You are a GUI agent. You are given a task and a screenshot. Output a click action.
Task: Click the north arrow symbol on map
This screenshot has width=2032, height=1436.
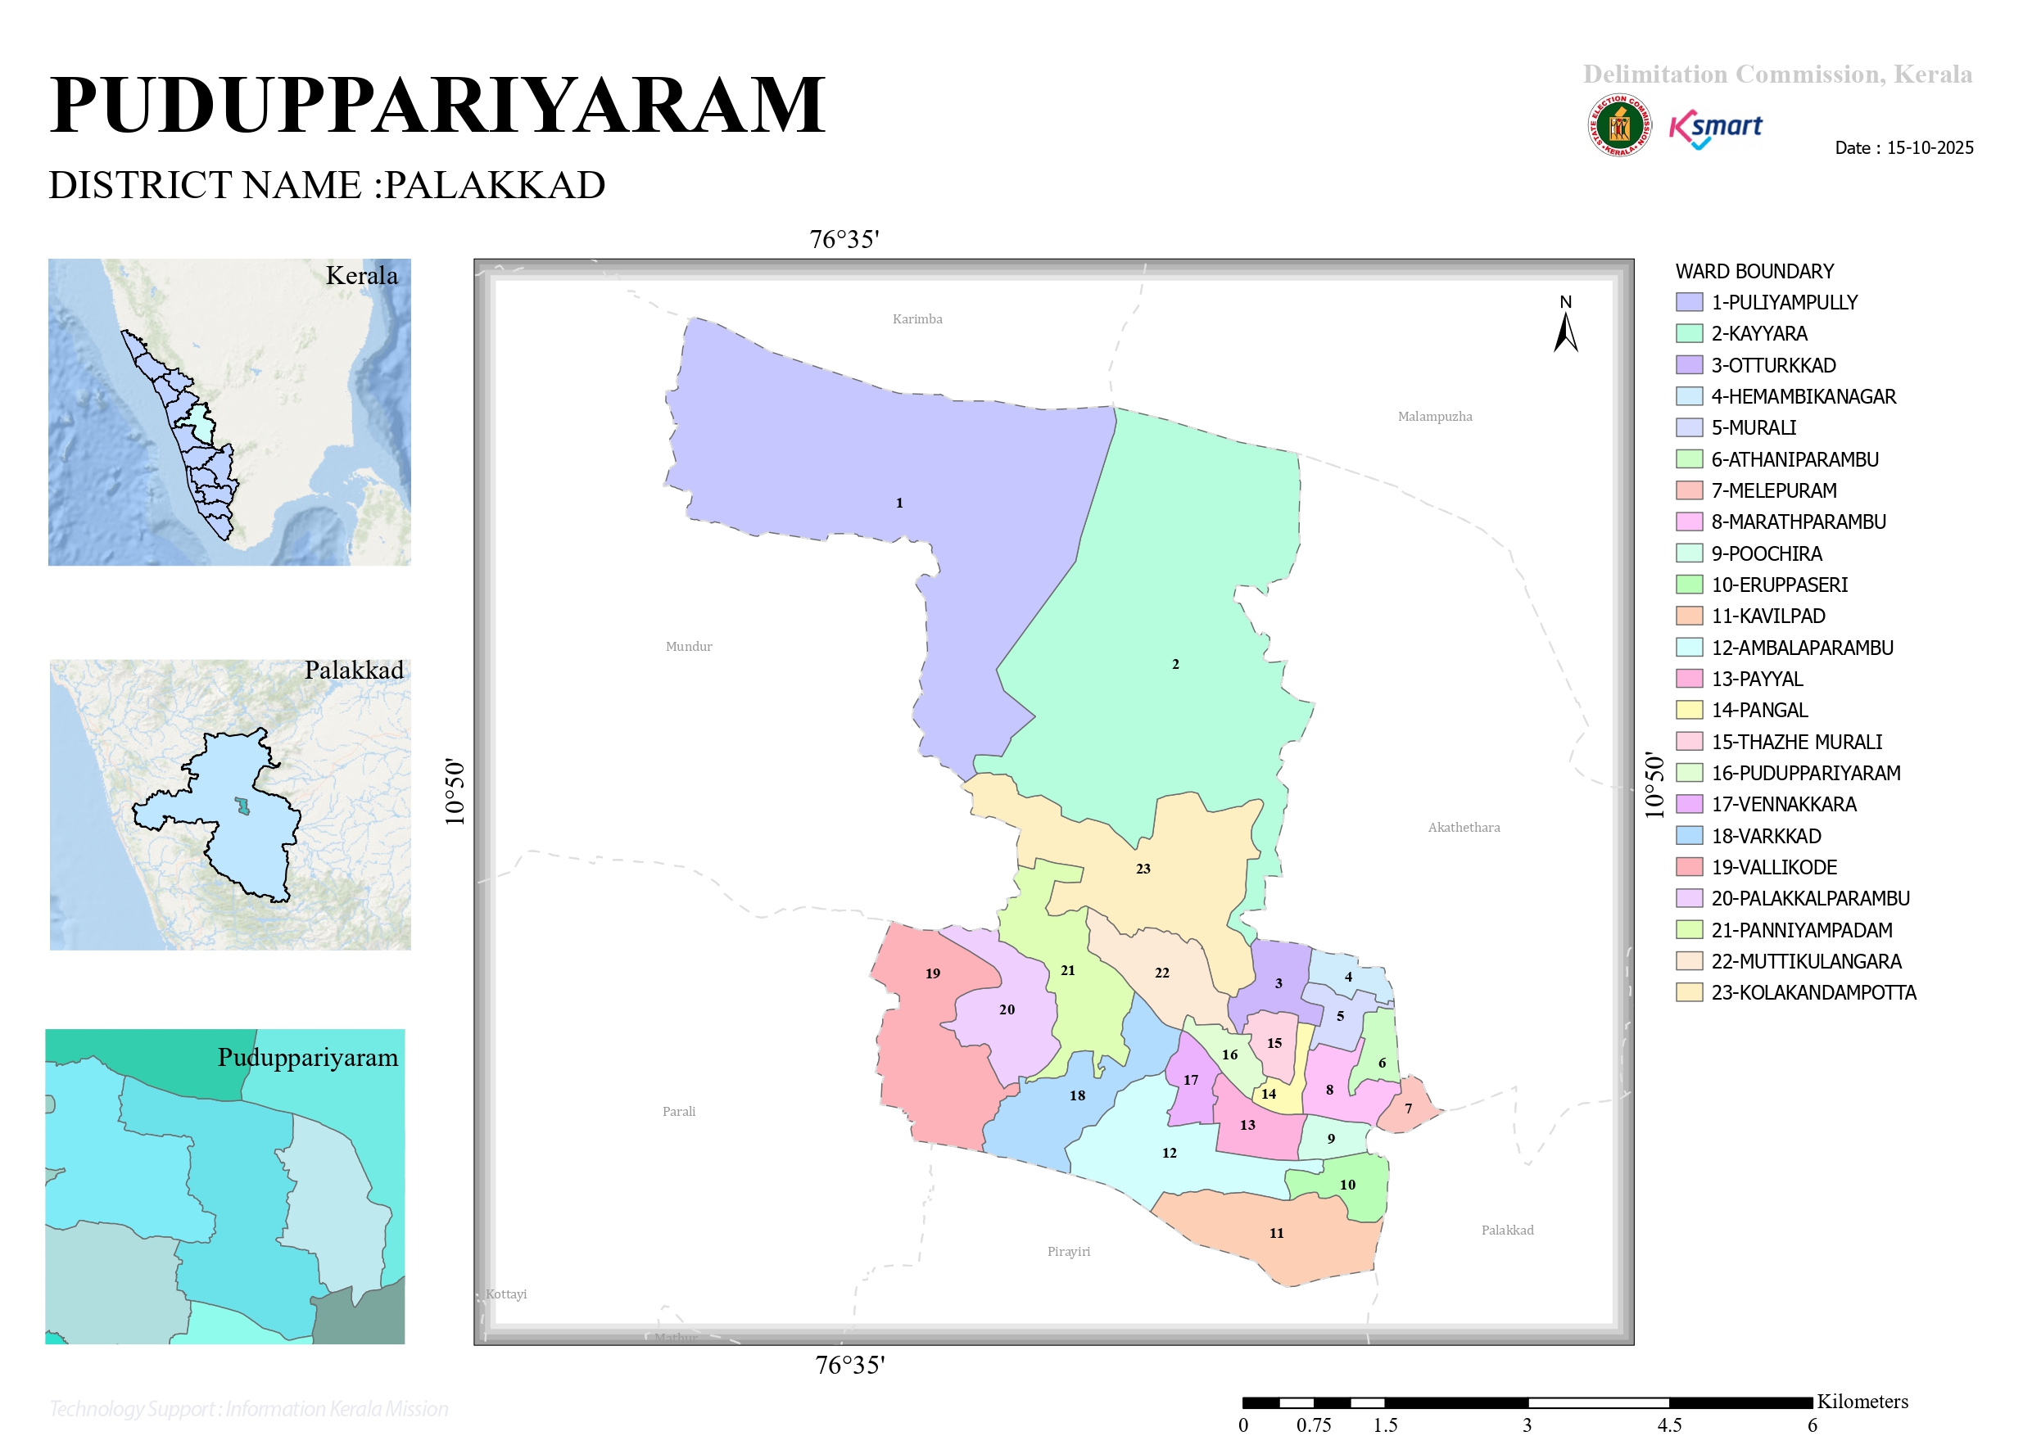pyautogui.click(x=1566, y=324)
